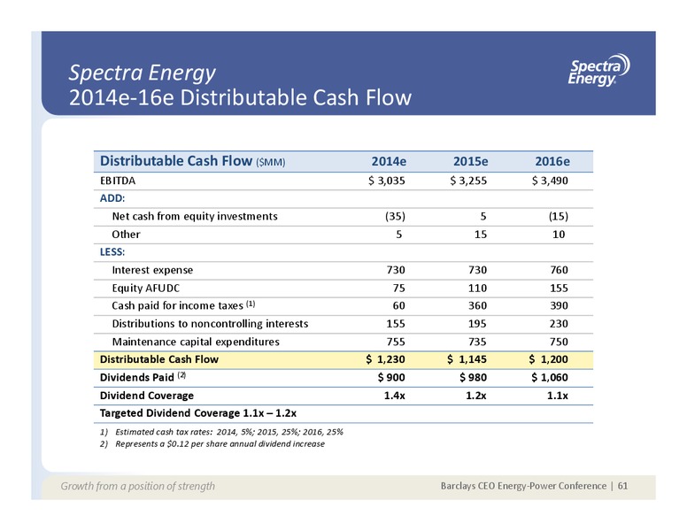
Task: Click the slide page number 61
Action: pyautogui.click(x=622, y=486)
